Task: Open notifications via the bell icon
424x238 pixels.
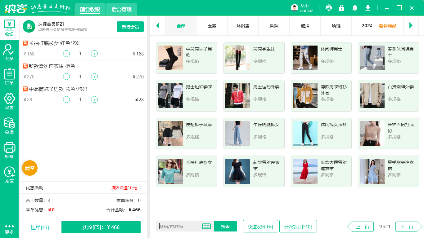Action: [354, 8]
